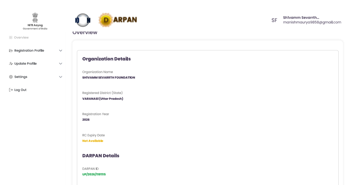Expand the Settings chevron

click(60, 77)
